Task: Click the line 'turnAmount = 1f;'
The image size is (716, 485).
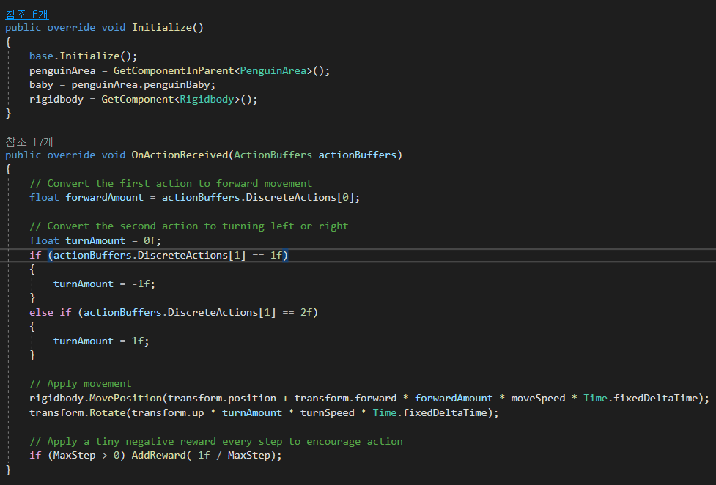Action: (x=101, y=341)
